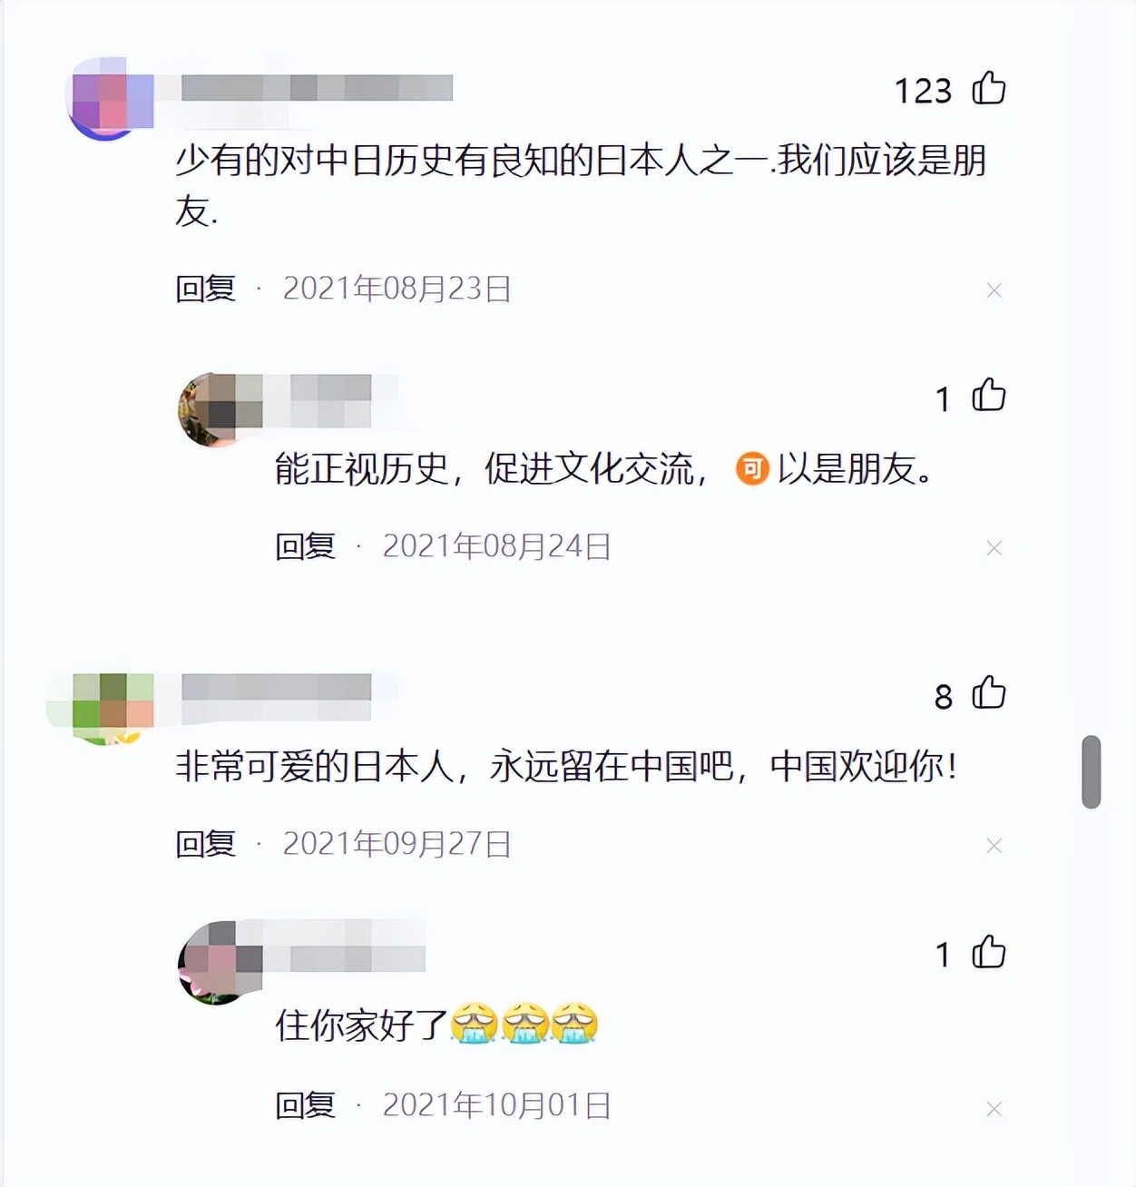Open the blurred username of the first commenter

click(317, 88)
